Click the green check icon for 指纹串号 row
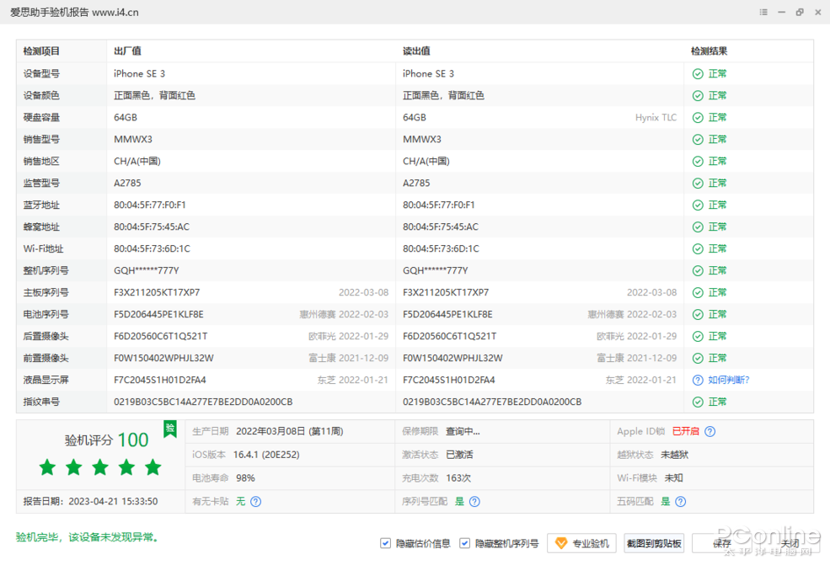Image resolution: width=830 pixels, height=565 pixels. pos(698,402)
